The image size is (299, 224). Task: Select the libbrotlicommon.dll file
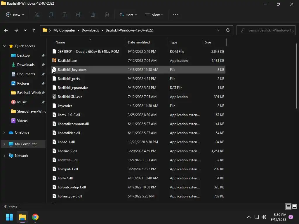(138, 124)
